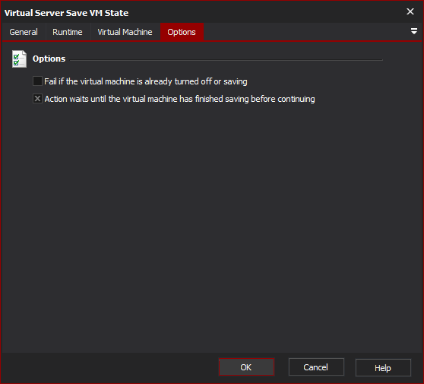Confirm the dialog with OK

point(246,367)
